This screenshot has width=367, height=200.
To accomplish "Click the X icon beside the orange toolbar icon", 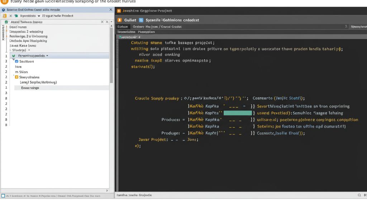I will [10, 16].
